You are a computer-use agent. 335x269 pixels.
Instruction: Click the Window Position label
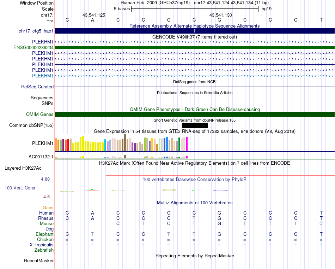pos(37,3)
